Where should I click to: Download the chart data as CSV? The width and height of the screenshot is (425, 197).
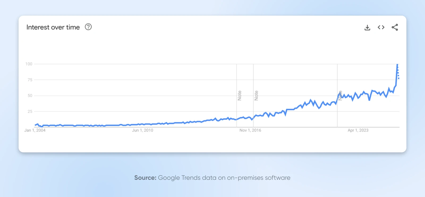point(367,28)
